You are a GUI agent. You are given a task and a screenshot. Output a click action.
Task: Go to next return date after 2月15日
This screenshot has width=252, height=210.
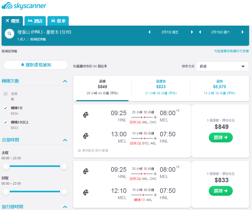pos(243,32)
